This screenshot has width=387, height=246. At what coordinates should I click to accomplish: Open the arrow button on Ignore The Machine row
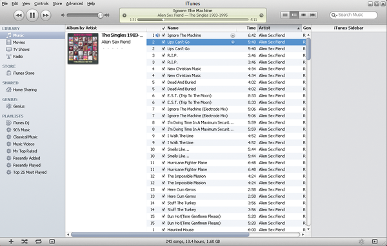pyautogui.click(x=232, y=35)
